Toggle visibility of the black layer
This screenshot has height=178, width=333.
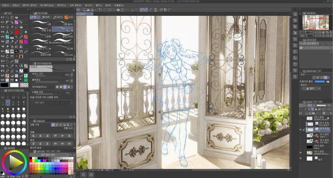click(300, 147)
